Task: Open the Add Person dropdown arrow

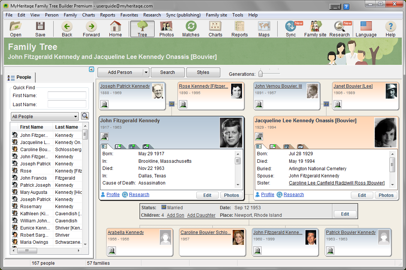Action: pos(146,72)
